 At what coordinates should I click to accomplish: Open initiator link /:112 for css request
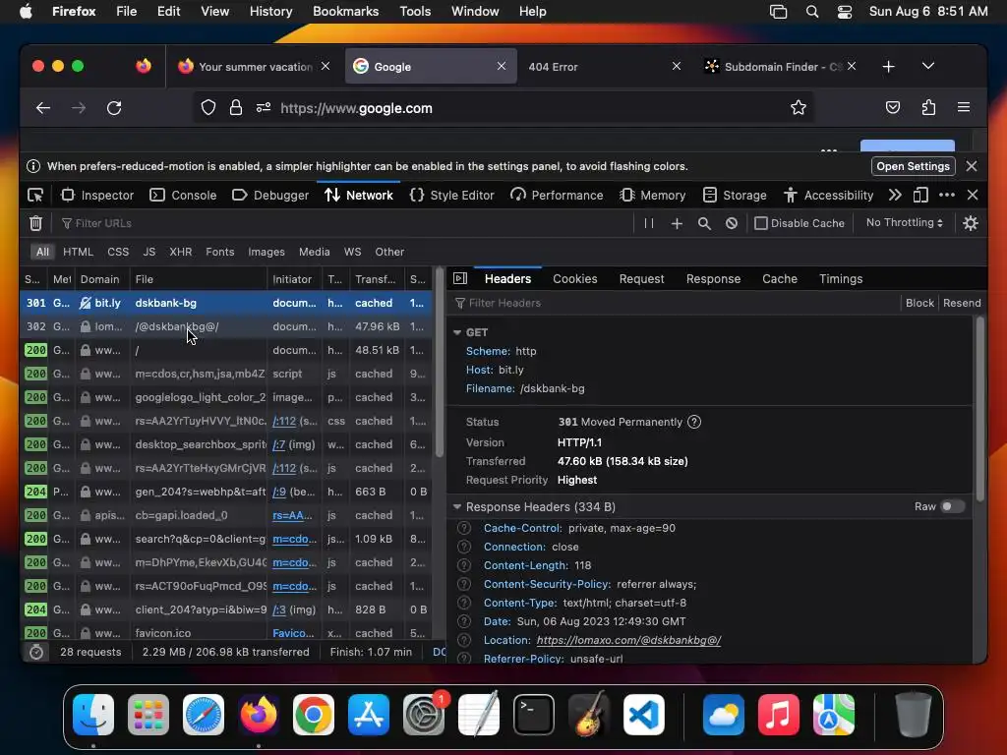[x=284, y=421]
